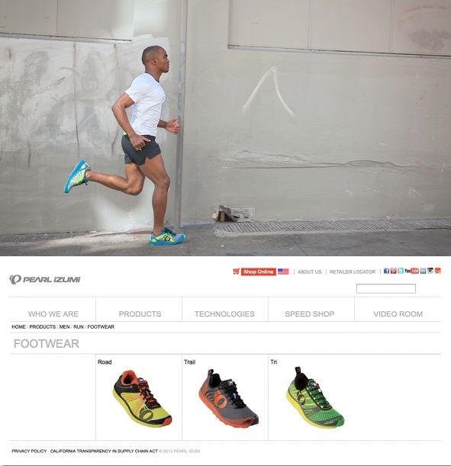Open the Products menu
Image resolution: width=451 pixels, height=466 pixels.
click(140, 313)
